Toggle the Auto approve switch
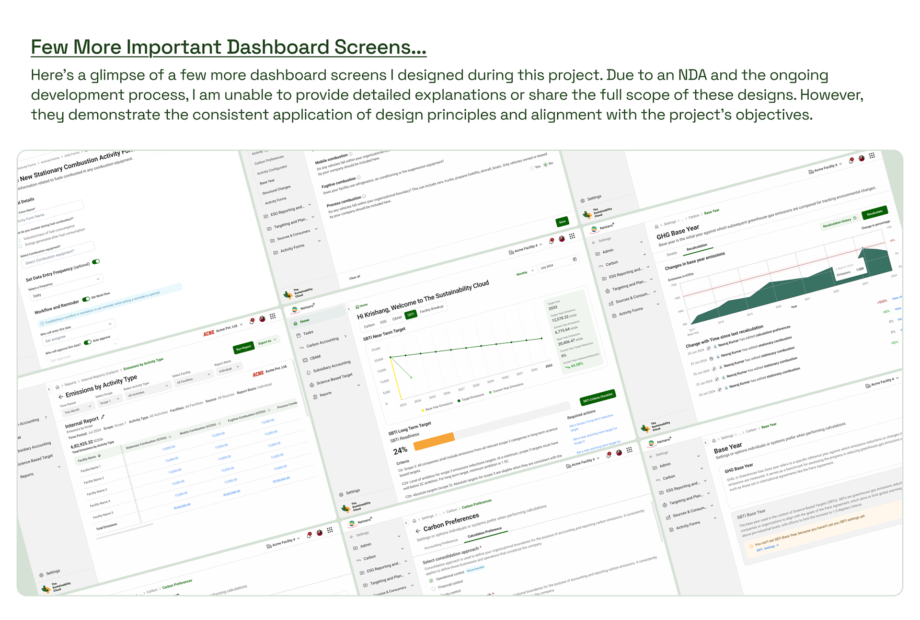 pyautogui.click(x=87, y=342)
